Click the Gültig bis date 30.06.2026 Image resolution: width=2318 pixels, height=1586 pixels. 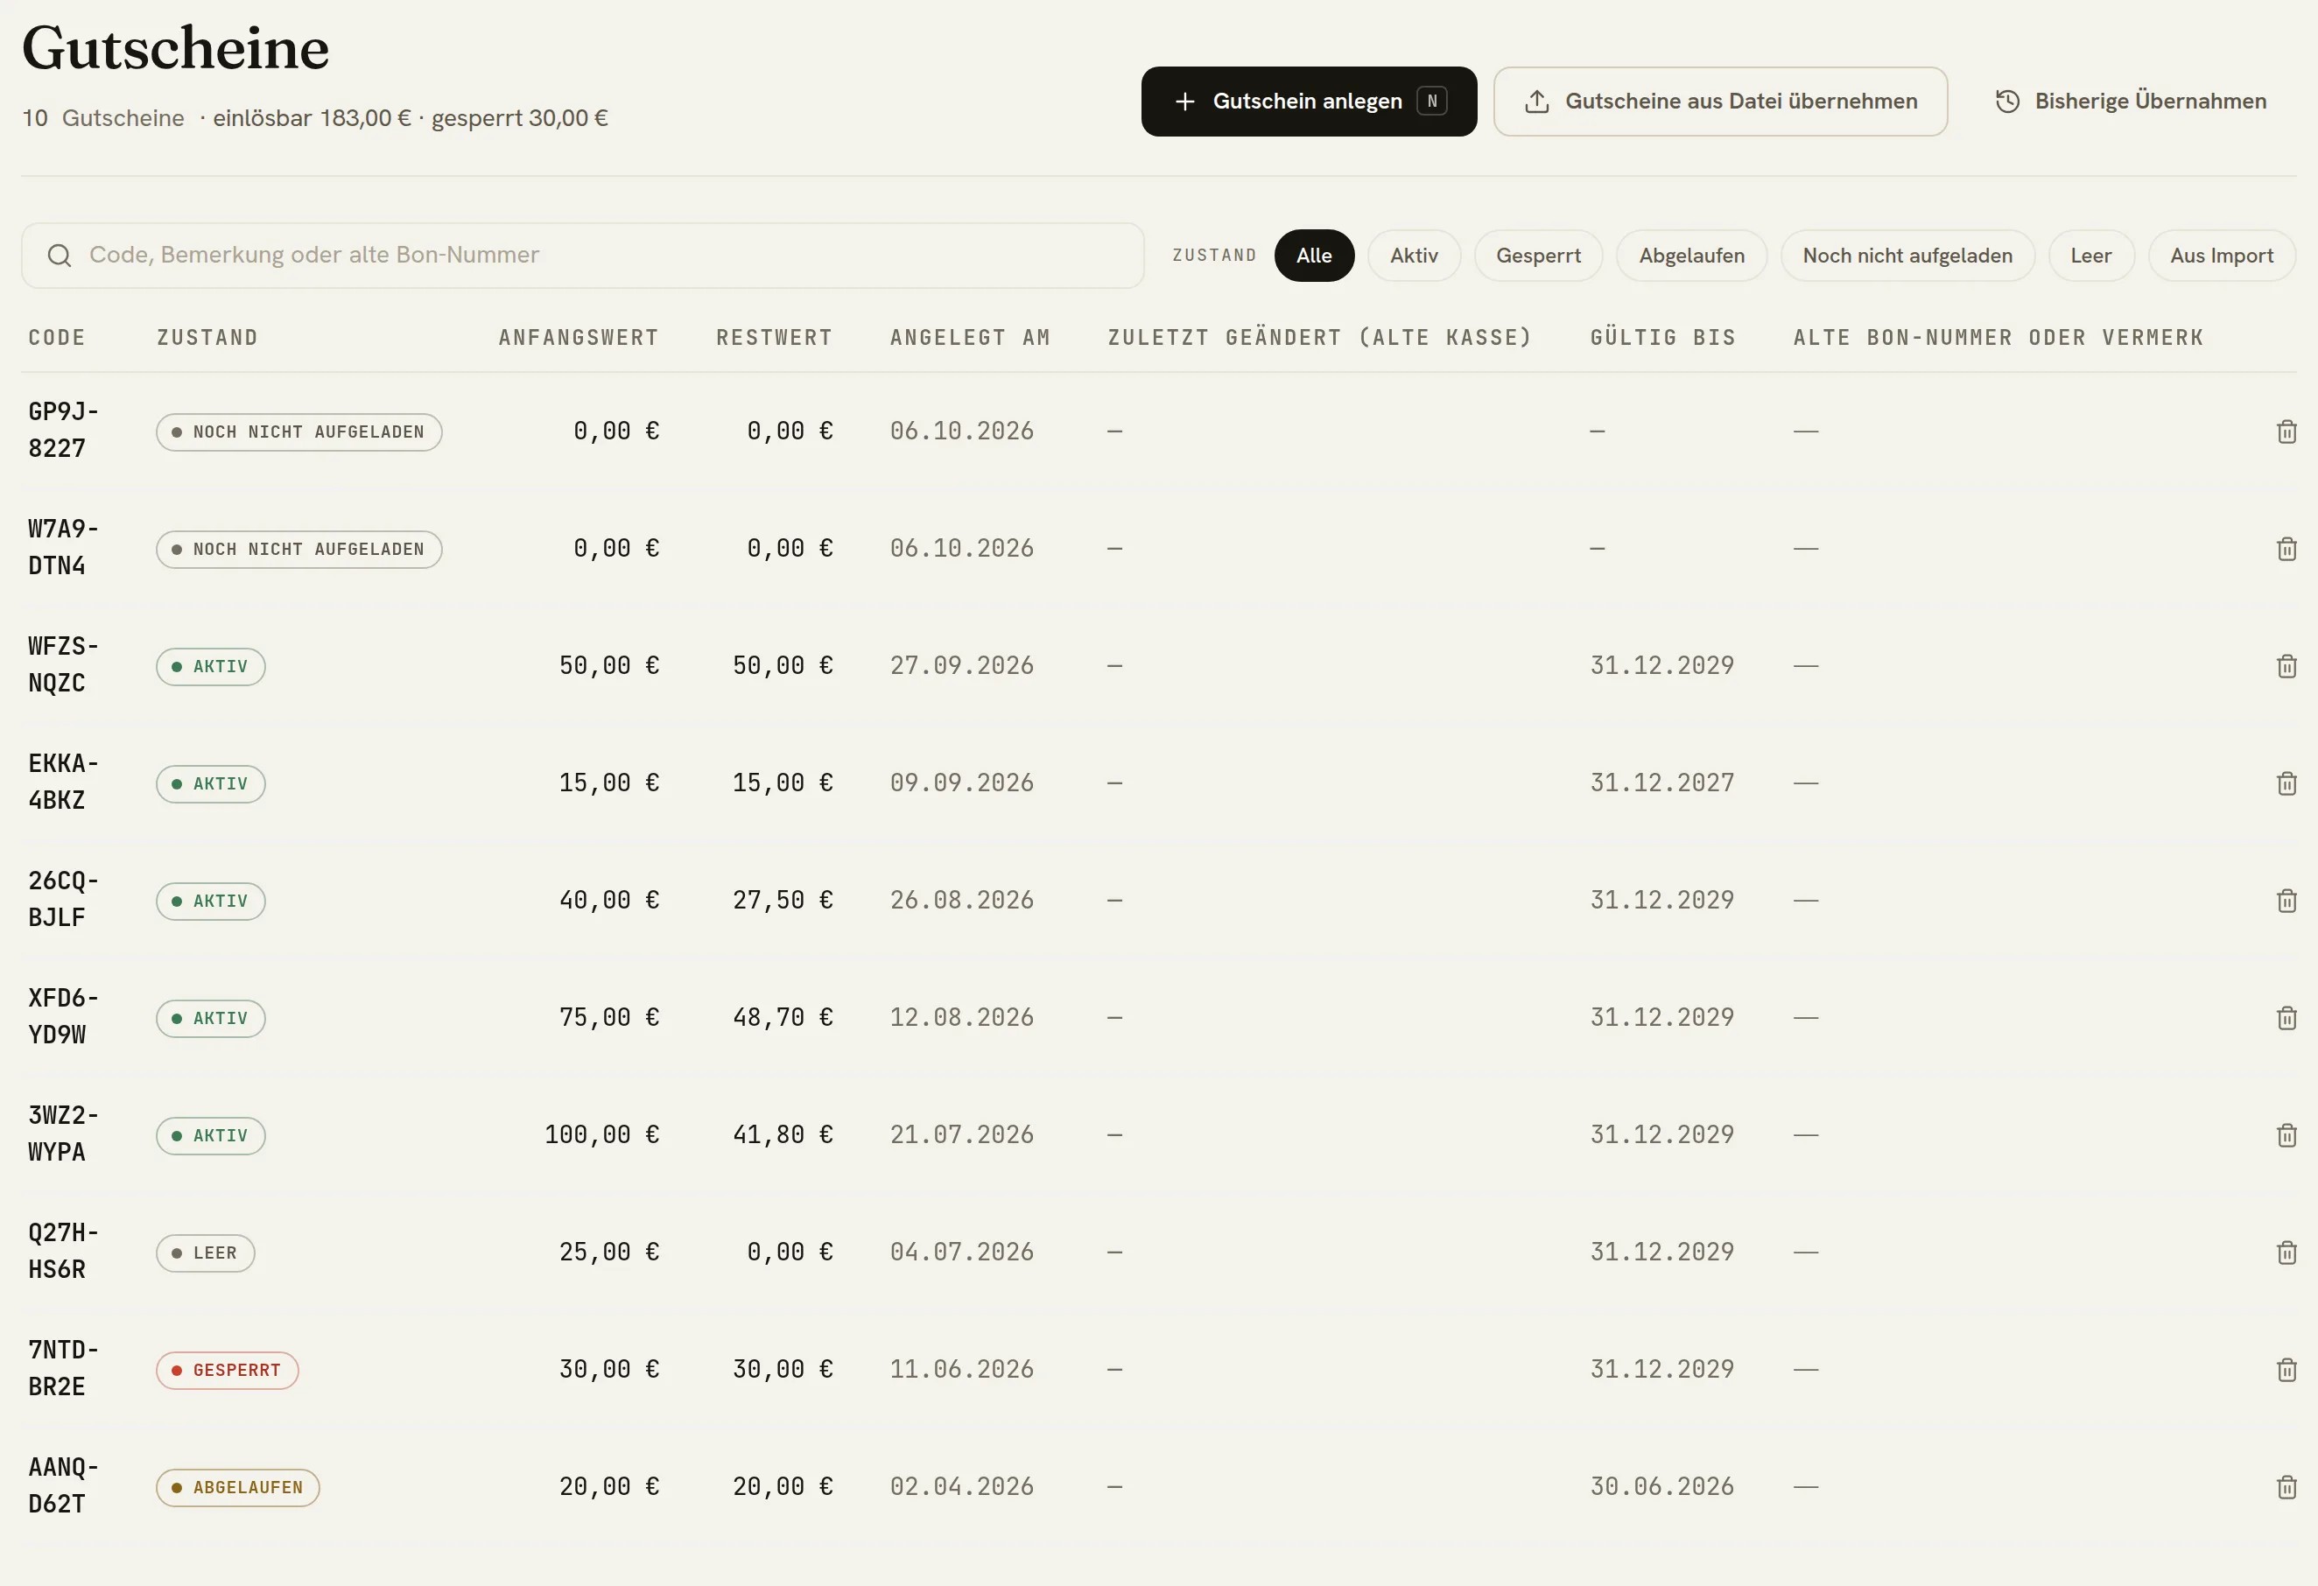pyautogui.click(x=1661, y=1487)
